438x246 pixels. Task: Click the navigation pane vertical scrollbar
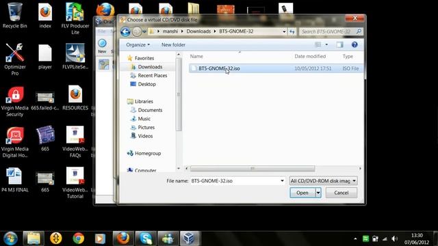pos(179,95)
